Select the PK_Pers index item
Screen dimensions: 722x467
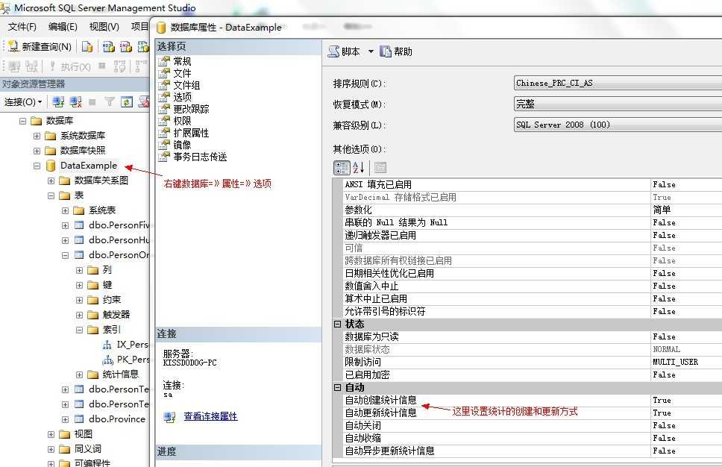click(x=133, y=360)
